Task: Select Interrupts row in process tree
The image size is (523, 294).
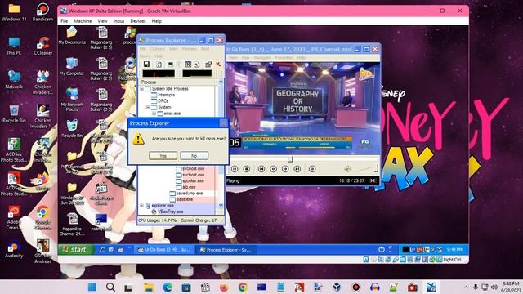Action: 166,95
